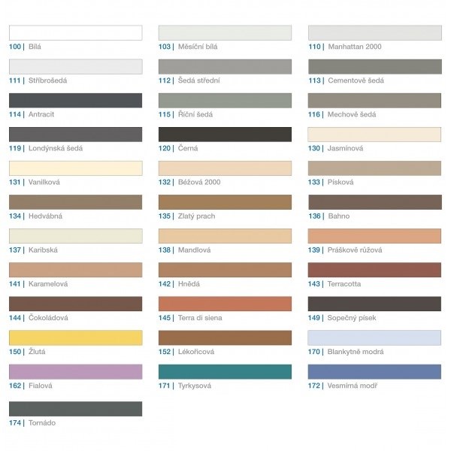The image size is (451, 451).
Task: Select the 174 Tornádo gray swatch
Action: [x=75, y=409]
